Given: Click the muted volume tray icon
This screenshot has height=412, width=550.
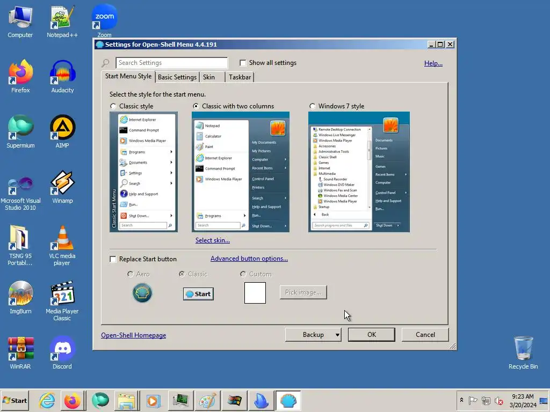Looking at the screenshot, I should point(498,400).
